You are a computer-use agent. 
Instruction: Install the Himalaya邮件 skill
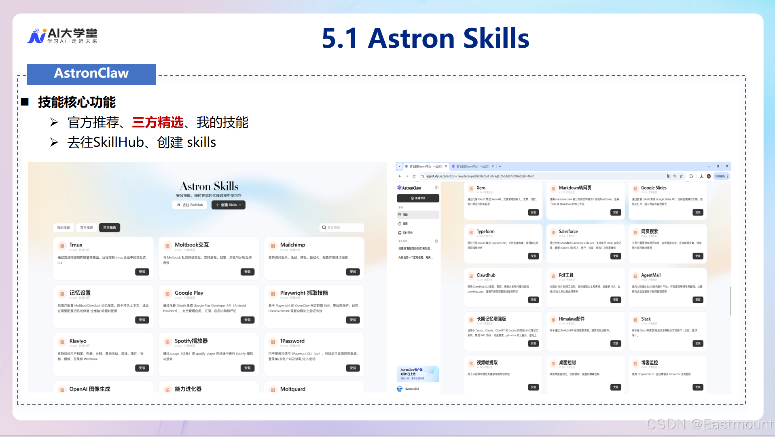click(616, 343)
